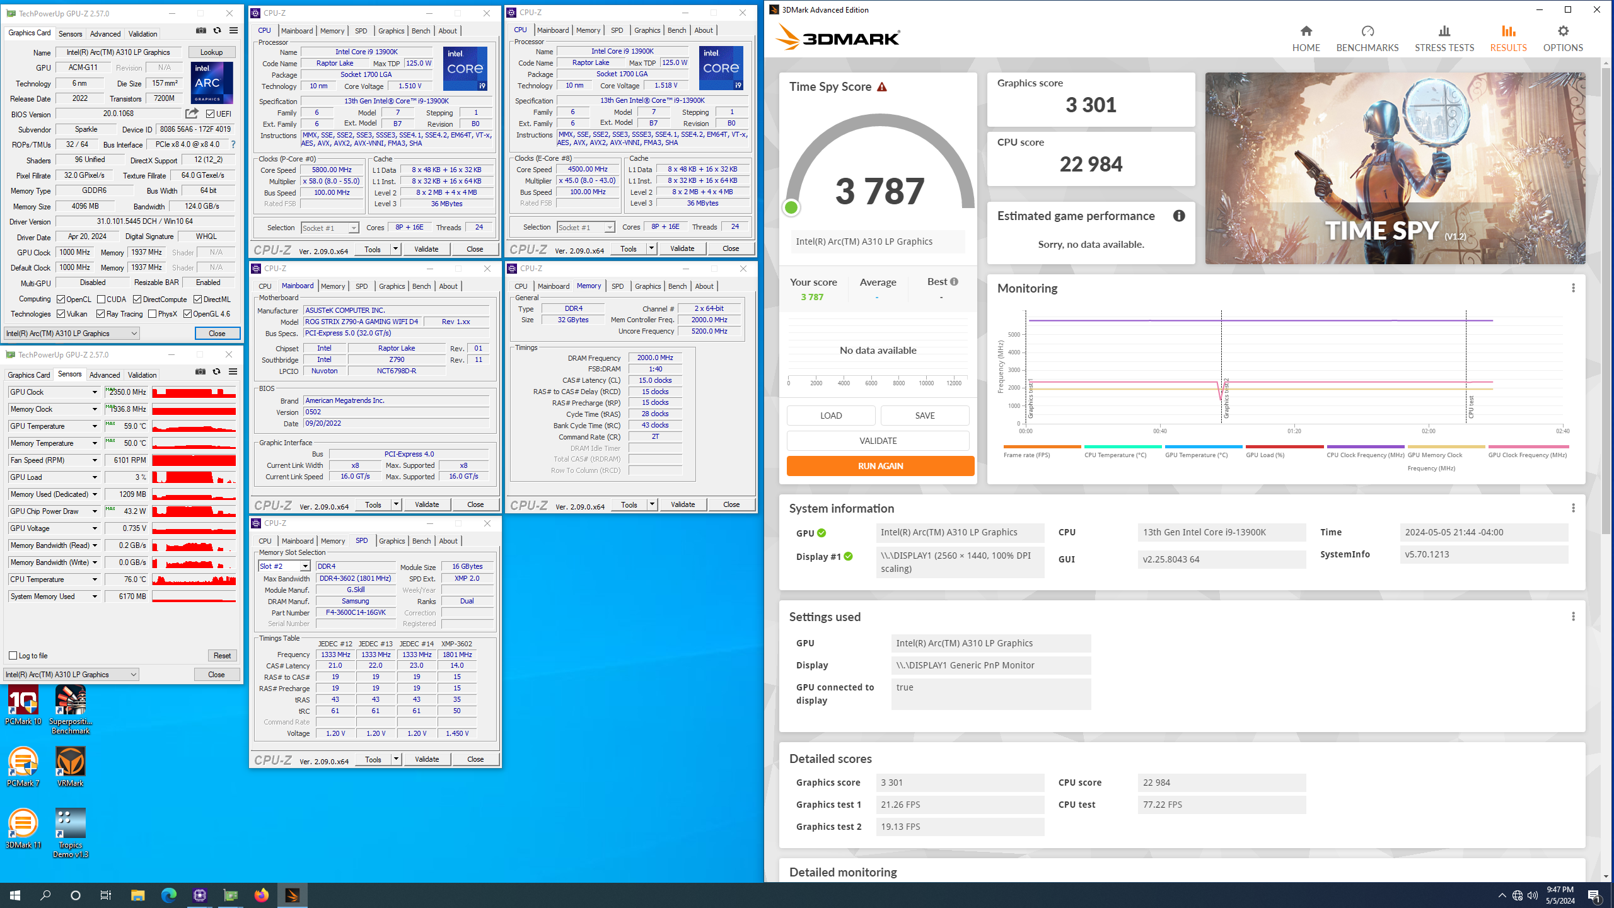This screenshot has width=1614, height=908.
Task: Switch to Advanced tab in GPU-Z Graphics Card window
Action: pyautogui.click(x=105, y=34)
